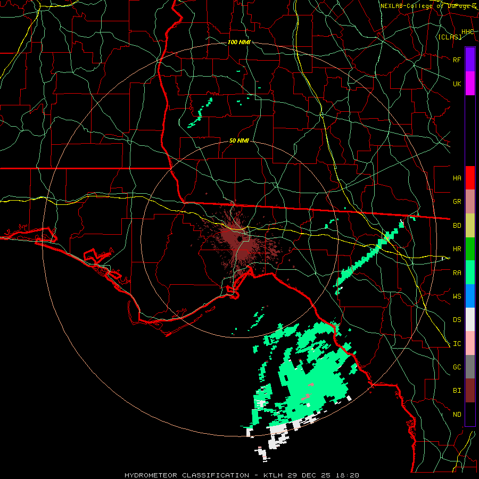Click the brown BI color swatch

click(470, 391)
